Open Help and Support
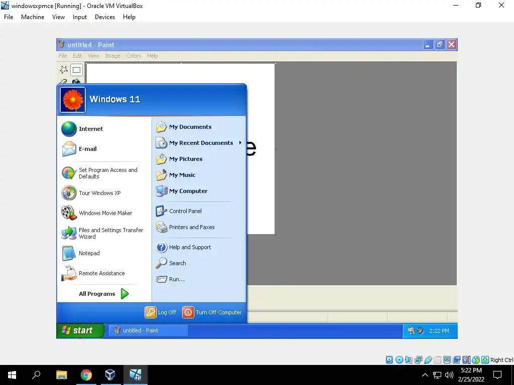Image resolution: width=514 pixels, height=385 pixels. [183, 248]
